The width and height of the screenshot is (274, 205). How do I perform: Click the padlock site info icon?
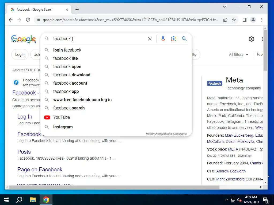point(39,20)
